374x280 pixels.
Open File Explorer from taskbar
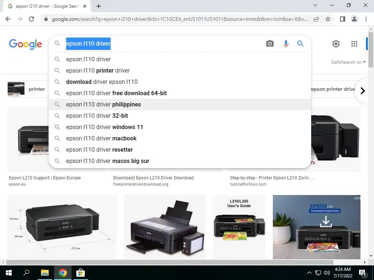tap(45, 273)
